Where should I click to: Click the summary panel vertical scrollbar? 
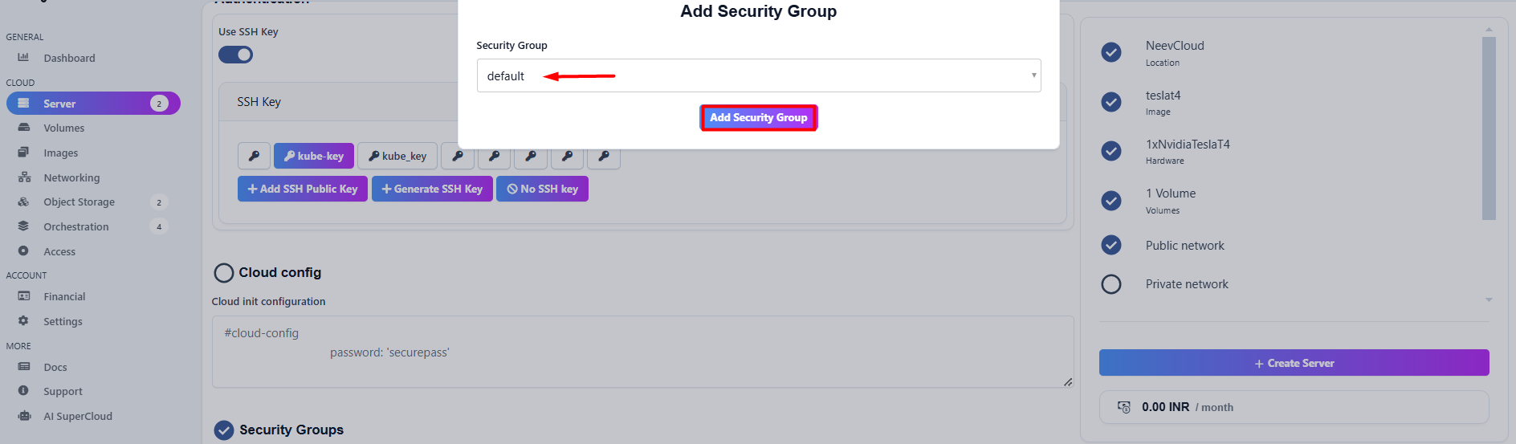point(1489,128)
